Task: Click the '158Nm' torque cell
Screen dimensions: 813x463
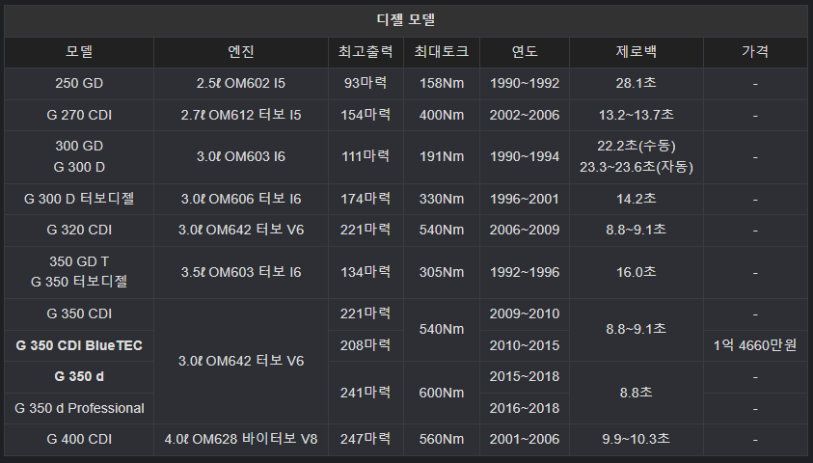Action: point(442,84)
